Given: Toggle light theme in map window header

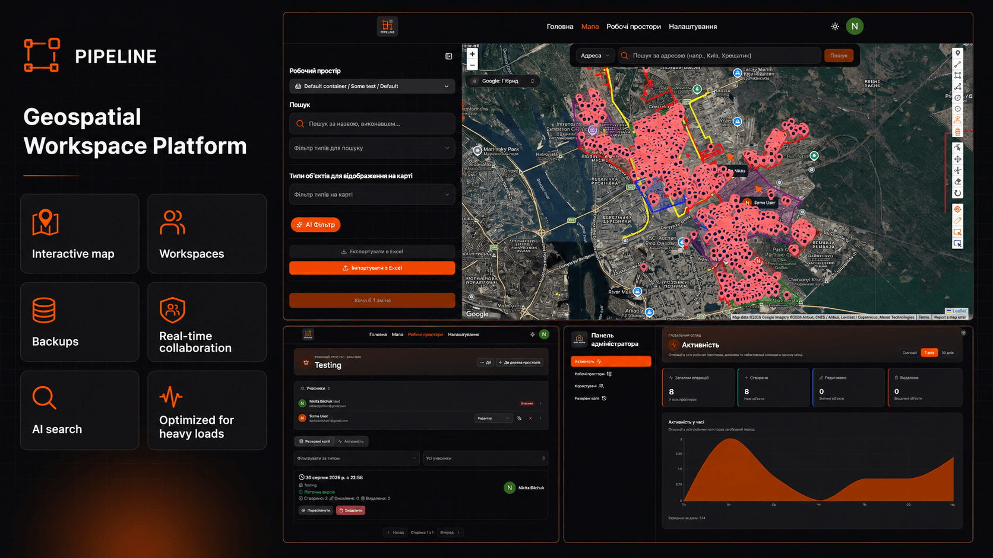Looking at the screenshot, I should tap(835, 26).
